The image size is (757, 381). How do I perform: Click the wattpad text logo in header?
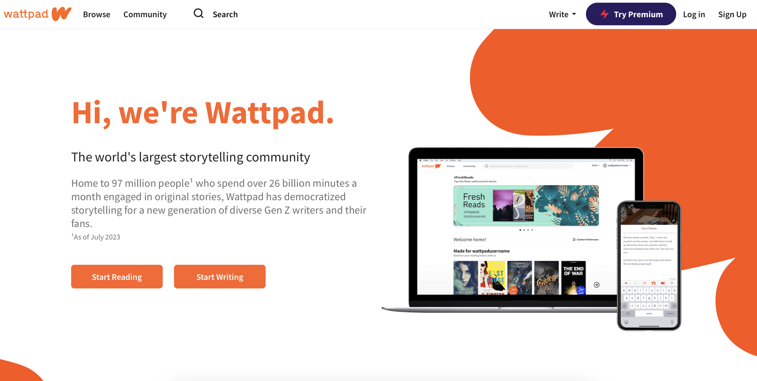[x=26, y=14]
